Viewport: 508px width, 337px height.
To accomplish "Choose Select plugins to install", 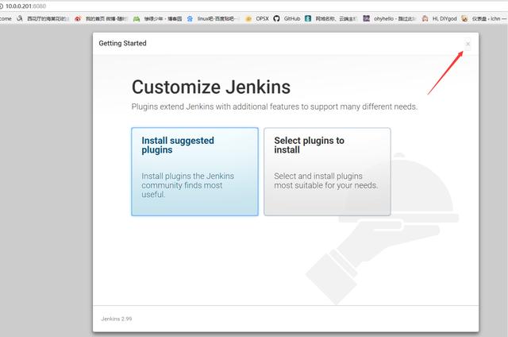I will pos(327,172).
